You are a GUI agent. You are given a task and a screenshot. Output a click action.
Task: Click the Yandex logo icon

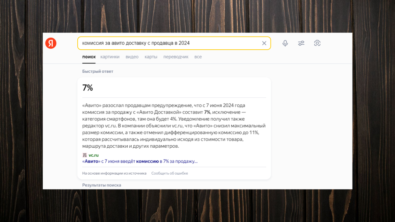point(51,43)
